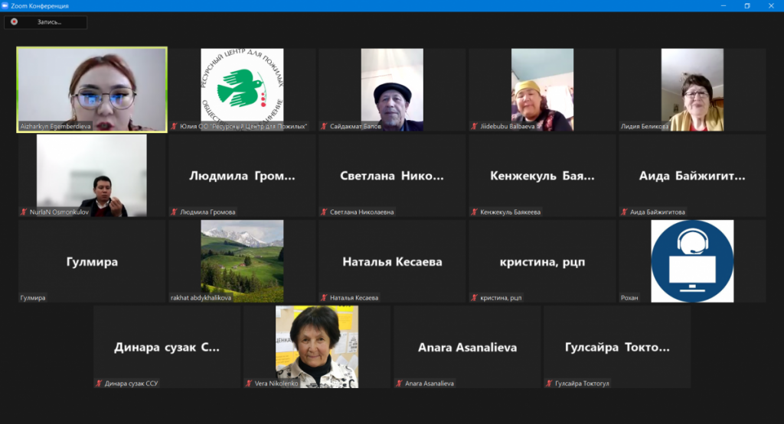Click muted mic icon beside Сайдакмат Балов
This screenshot has height=424, width=784.
pos(325,126)
